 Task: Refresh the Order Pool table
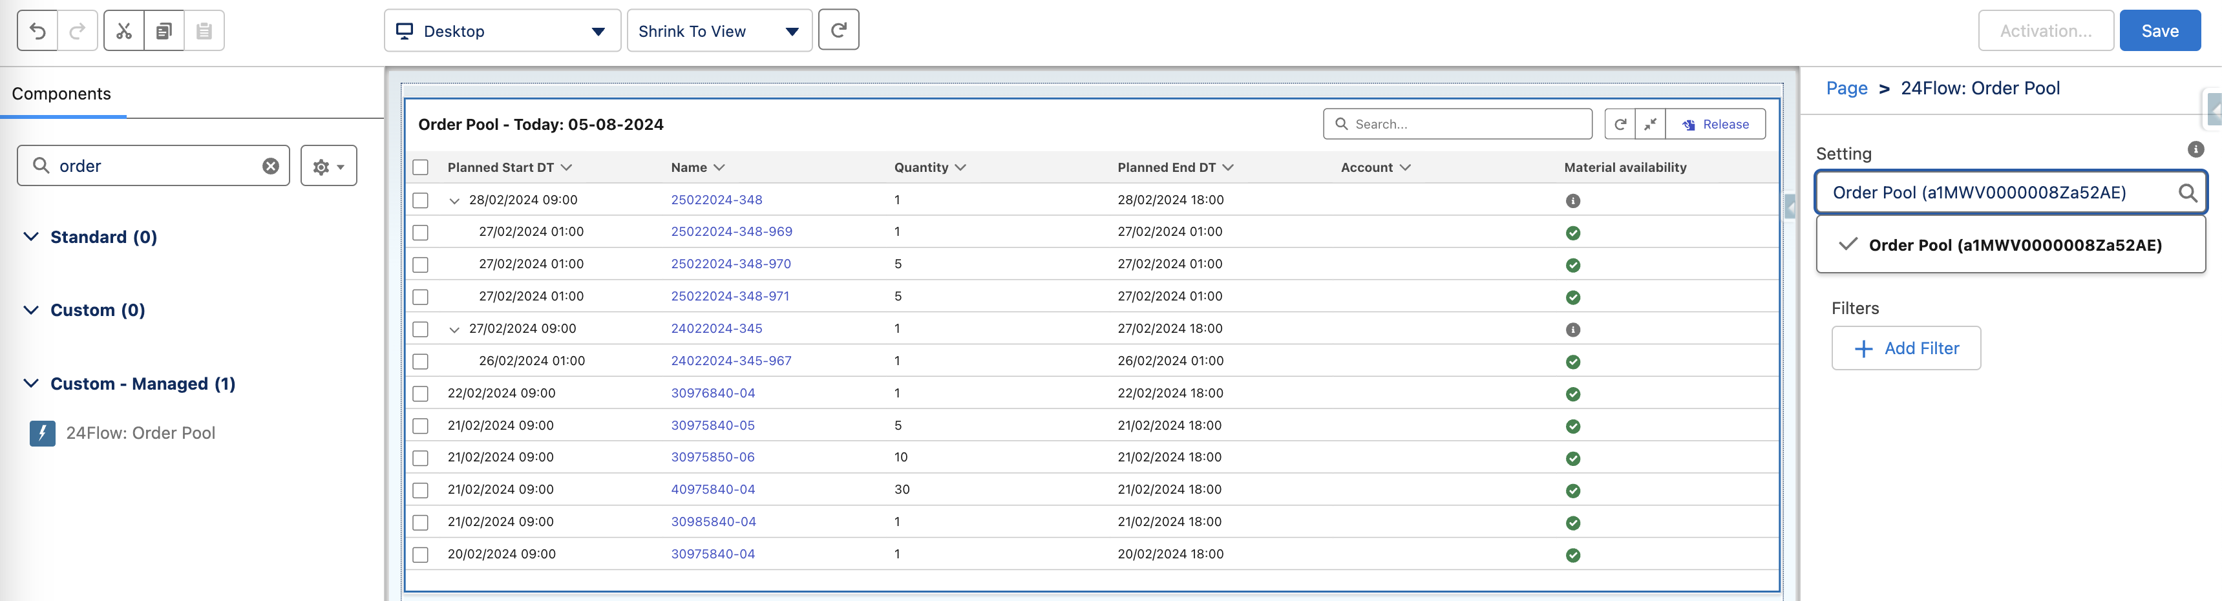(1620, 124)
